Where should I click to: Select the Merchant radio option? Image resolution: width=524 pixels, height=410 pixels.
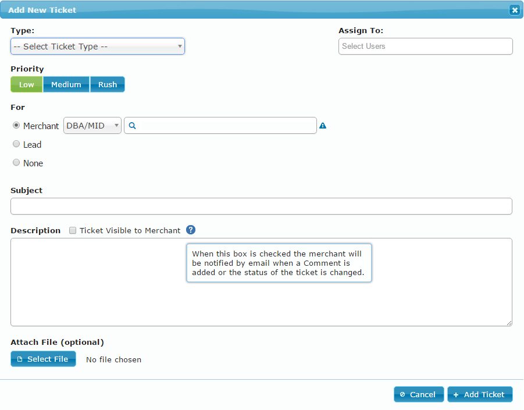tap(16, 126)
